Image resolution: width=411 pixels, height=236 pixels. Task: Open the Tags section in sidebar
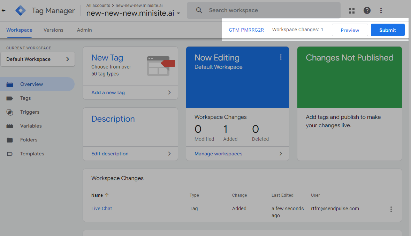click(25, 98)
